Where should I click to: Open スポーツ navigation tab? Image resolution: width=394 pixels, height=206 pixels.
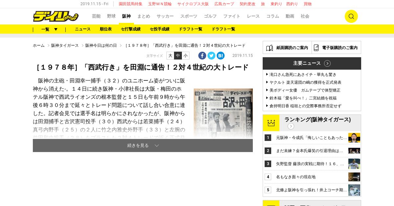(189, 16)
